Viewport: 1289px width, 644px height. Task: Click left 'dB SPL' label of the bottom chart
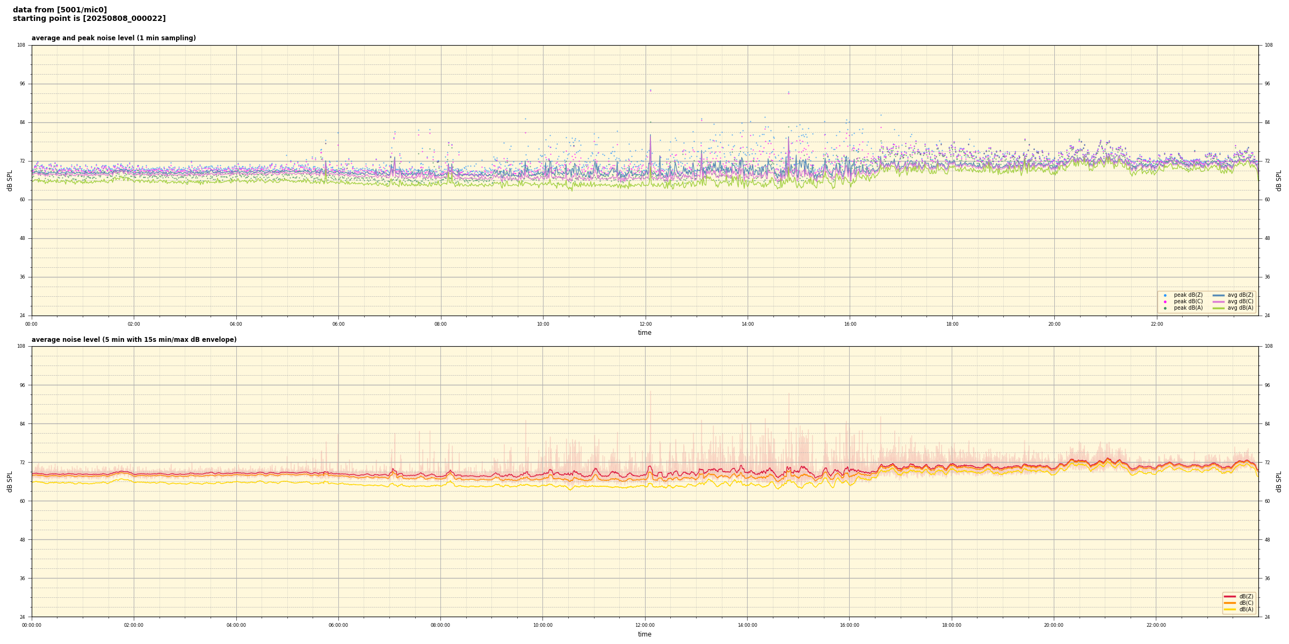pos(10,481)
